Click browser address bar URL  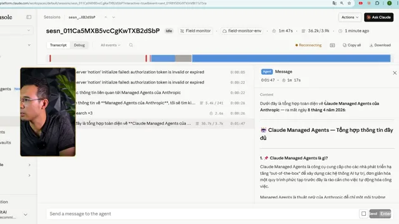pos(103,3)
